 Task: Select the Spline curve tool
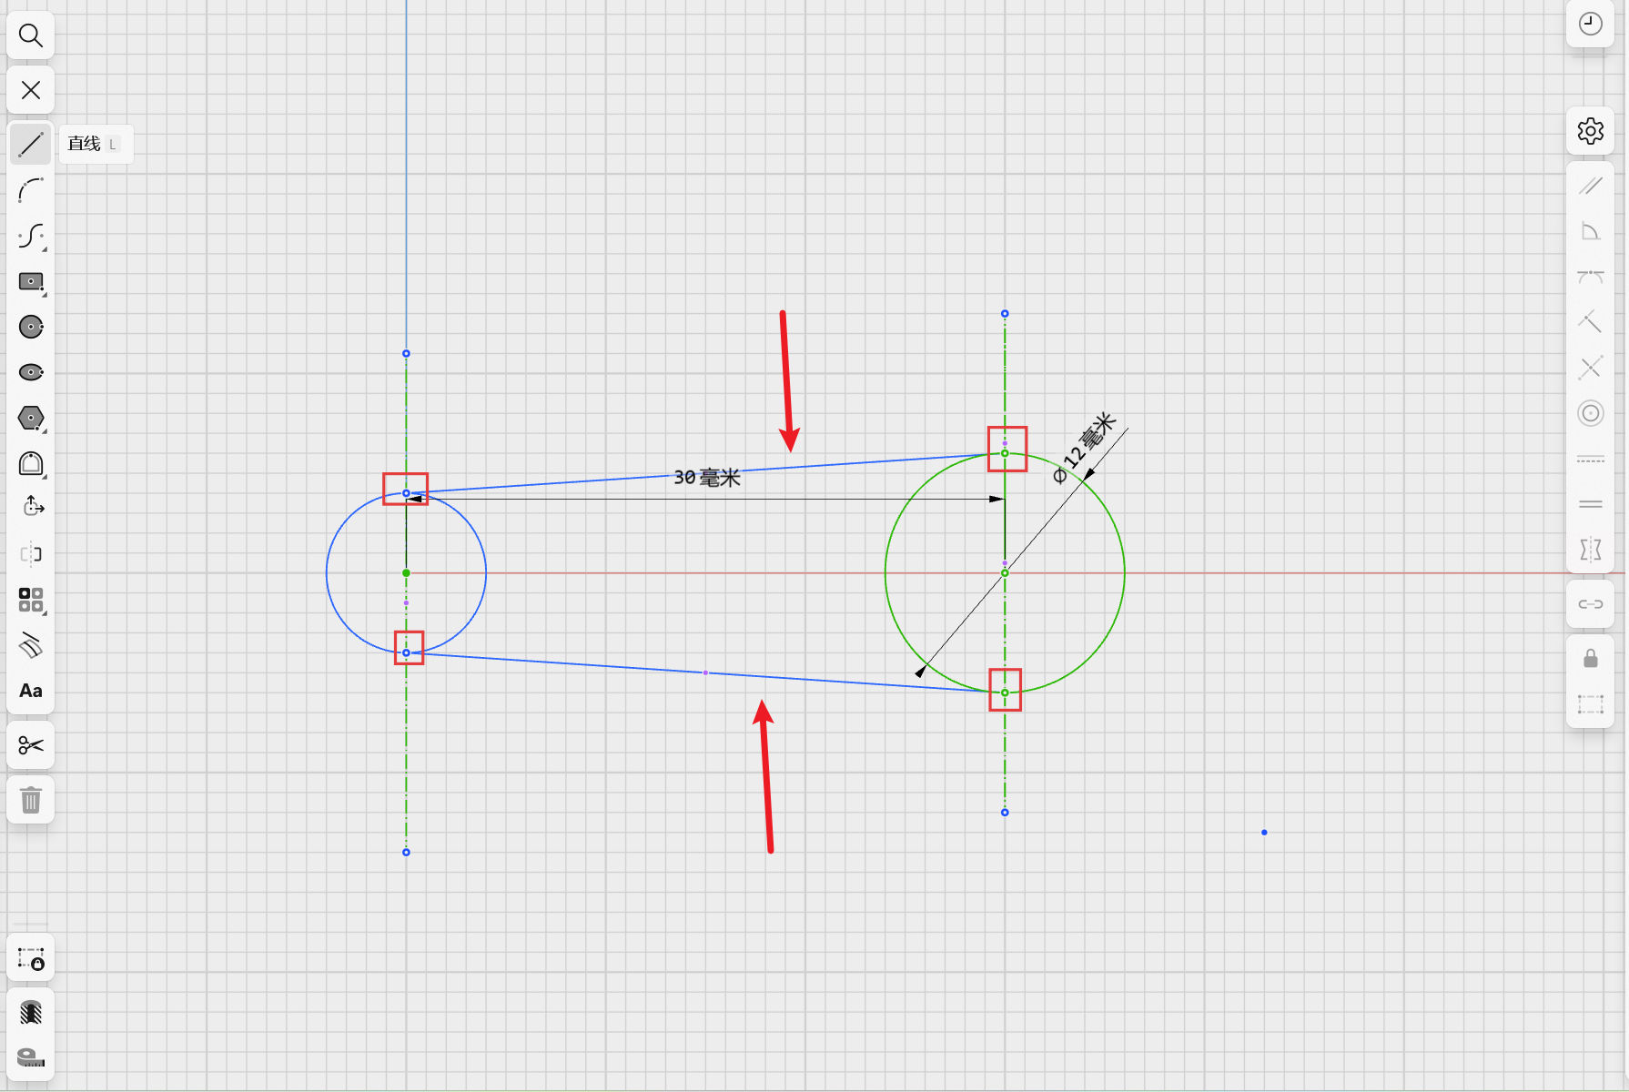pos(31,236)
